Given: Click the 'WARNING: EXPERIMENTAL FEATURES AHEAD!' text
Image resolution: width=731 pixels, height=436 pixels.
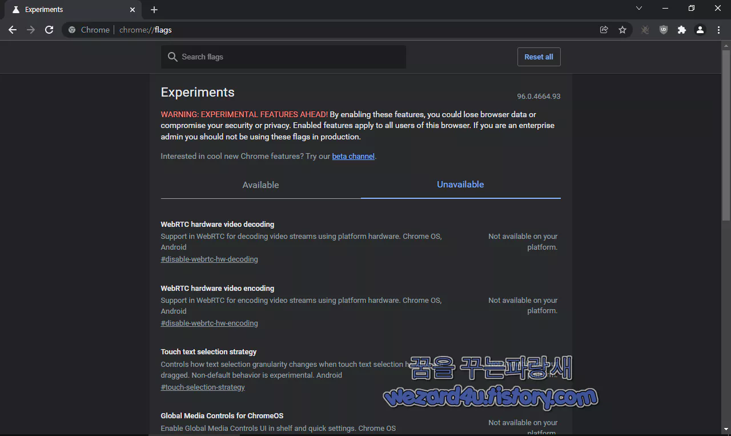Looking at the screenshot, I should click(244, 114).
